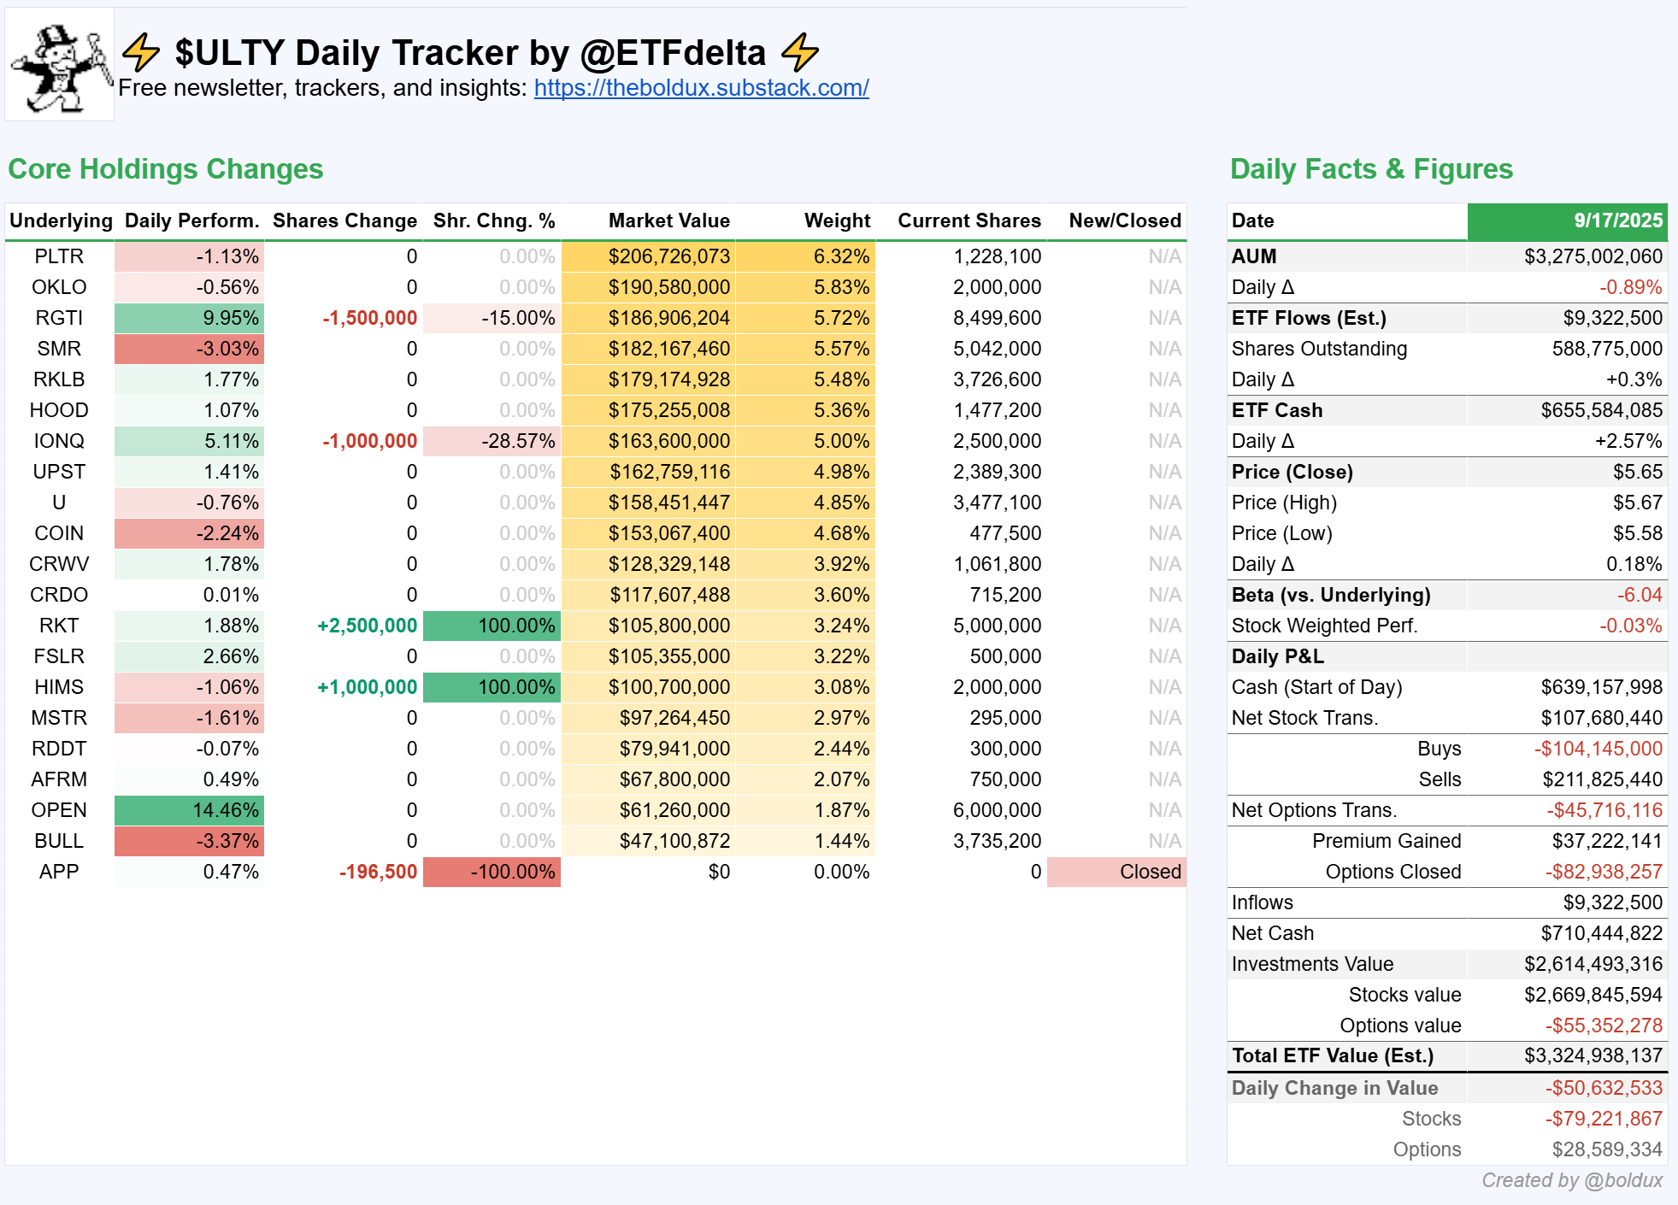The width and height of the screenshot is (1678, 1205).
Task: Click the Monopoly man logo image
Action: coord(60,65)
